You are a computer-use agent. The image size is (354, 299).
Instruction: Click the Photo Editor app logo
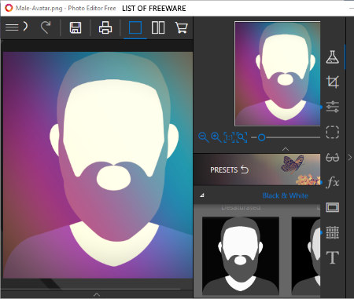coord(9,8)
